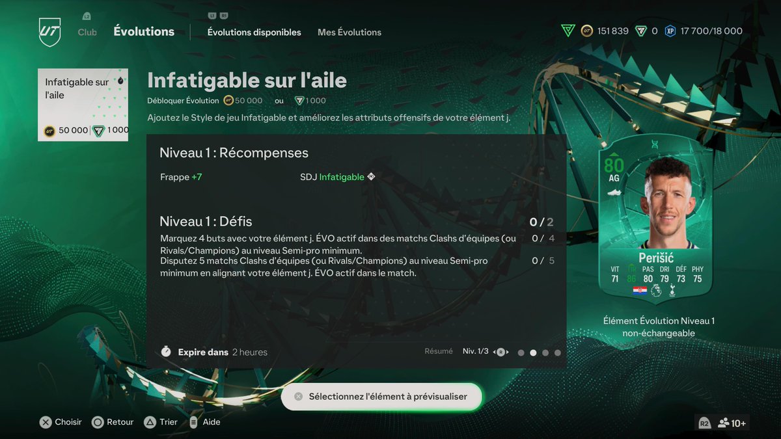Click the Croatia flag on the card

coord(640,290)
